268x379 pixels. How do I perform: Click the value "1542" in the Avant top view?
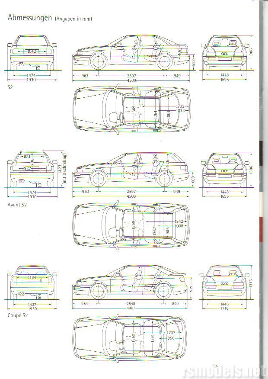pos(179,222)
